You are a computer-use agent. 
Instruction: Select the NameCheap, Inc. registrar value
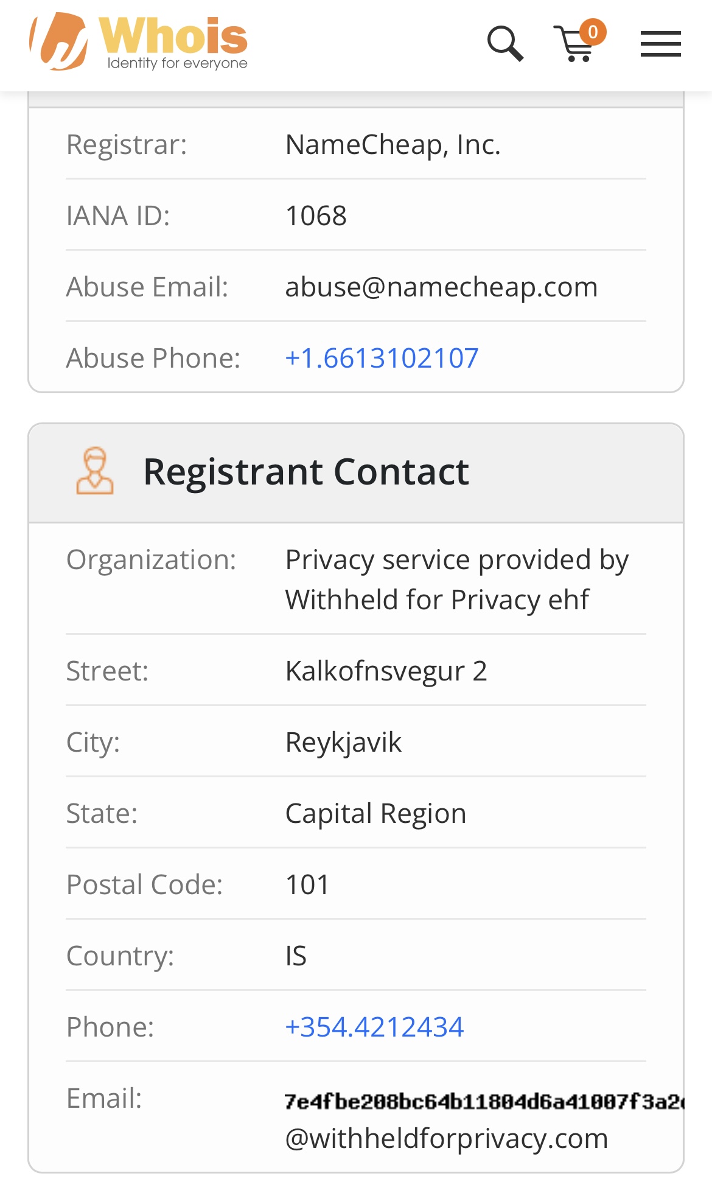[x=393, y=145]
